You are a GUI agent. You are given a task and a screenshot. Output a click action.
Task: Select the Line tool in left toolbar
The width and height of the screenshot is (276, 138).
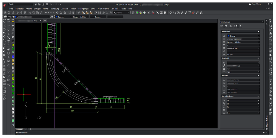[x=4, y=22]
